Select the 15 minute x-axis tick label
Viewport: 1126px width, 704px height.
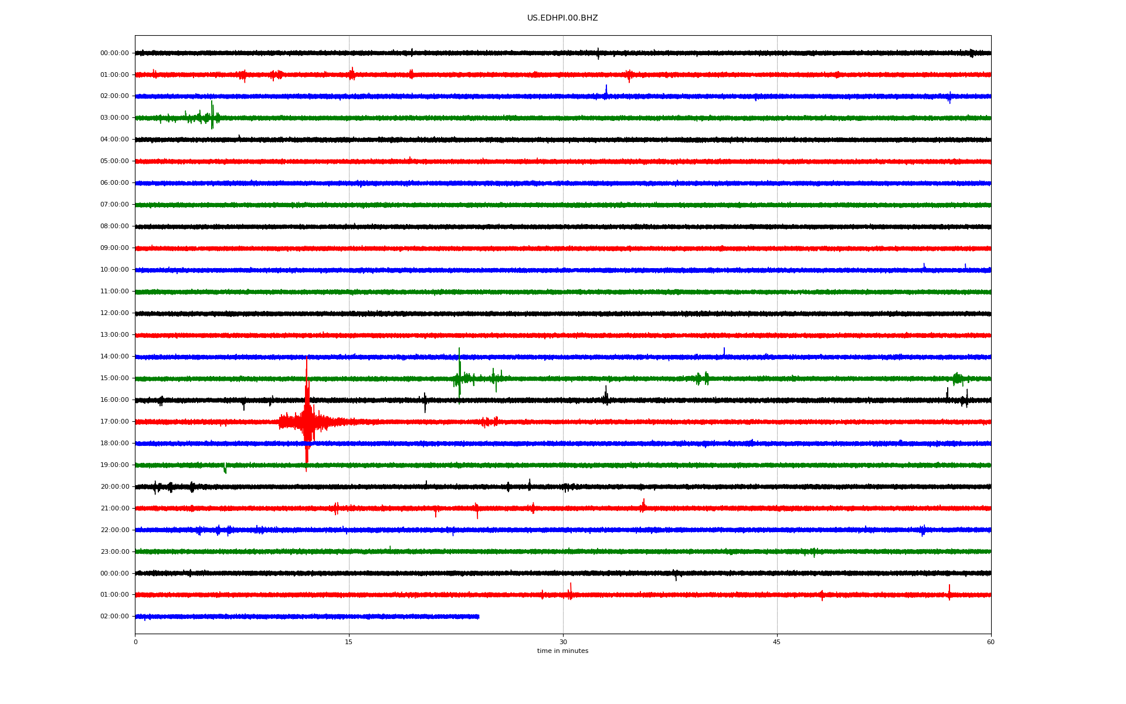coord(349,642)
